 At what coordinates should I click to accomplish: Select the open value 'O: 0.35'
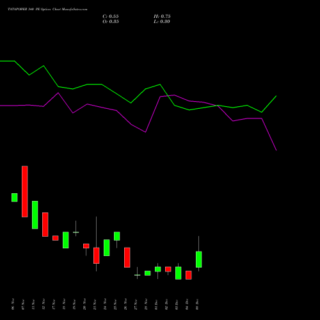111,22
